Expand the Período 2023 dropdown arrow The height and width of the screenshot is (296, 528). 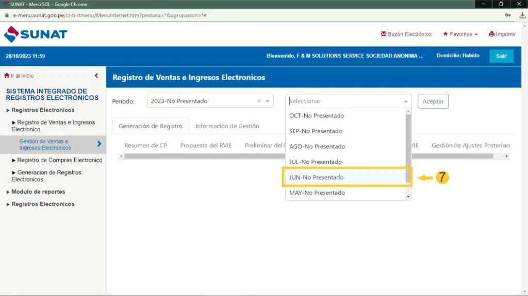[x=268, y=101]
